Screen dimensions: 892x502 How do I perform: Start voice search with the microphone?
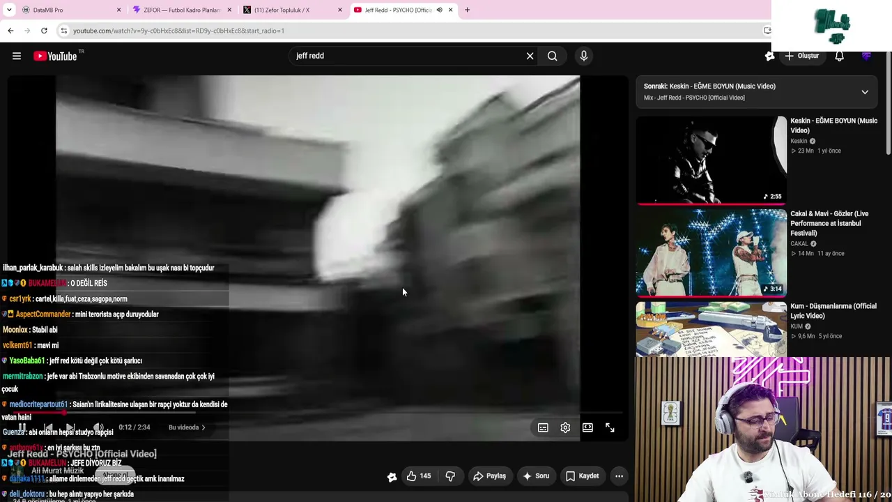(584, 56)
